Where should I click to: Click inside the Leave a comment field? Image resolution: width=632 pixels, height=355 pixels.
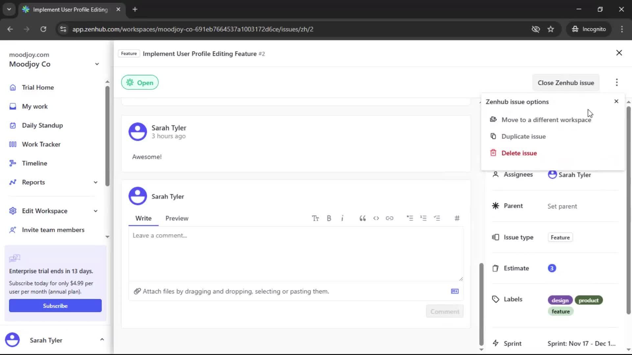296,253
